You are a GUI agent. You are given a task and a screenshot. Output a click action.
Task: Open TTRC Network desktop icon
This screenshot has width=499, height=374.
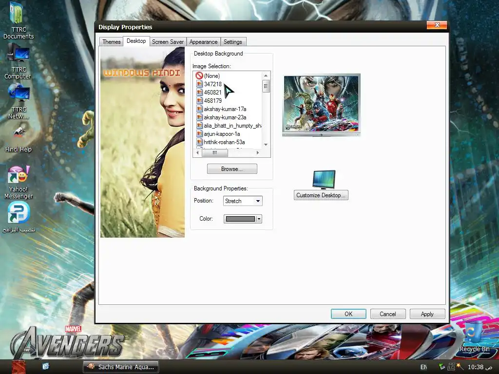pyautogui.click(x=18, y=101)
